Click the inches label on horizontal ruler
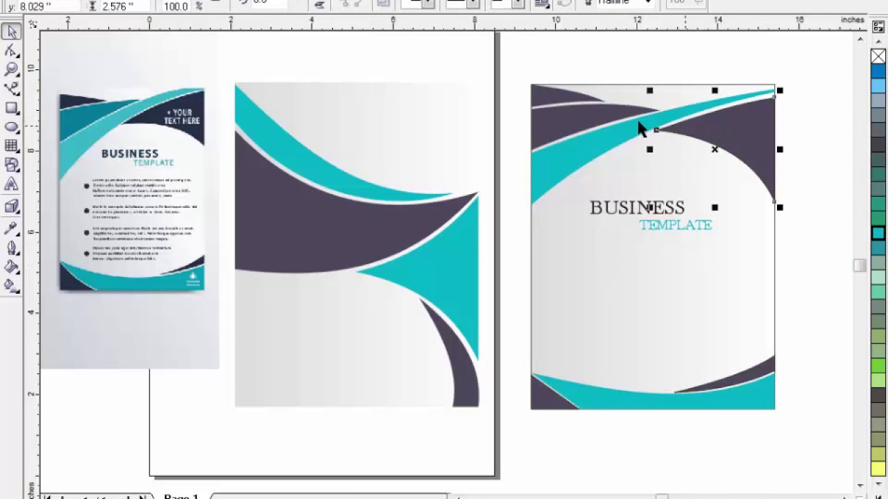 [x=852, y=20]
